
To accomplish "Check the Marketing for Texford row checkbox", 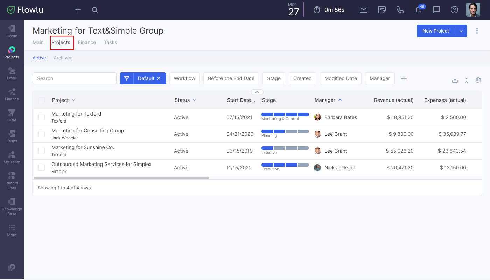I will point(42,117).
